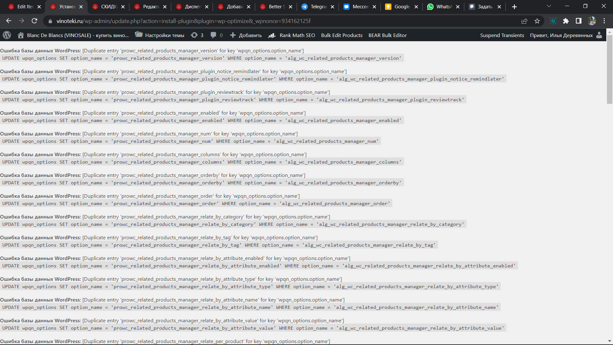613x345 pixels.
Task: Close the Установка tab
Action: 81,7
